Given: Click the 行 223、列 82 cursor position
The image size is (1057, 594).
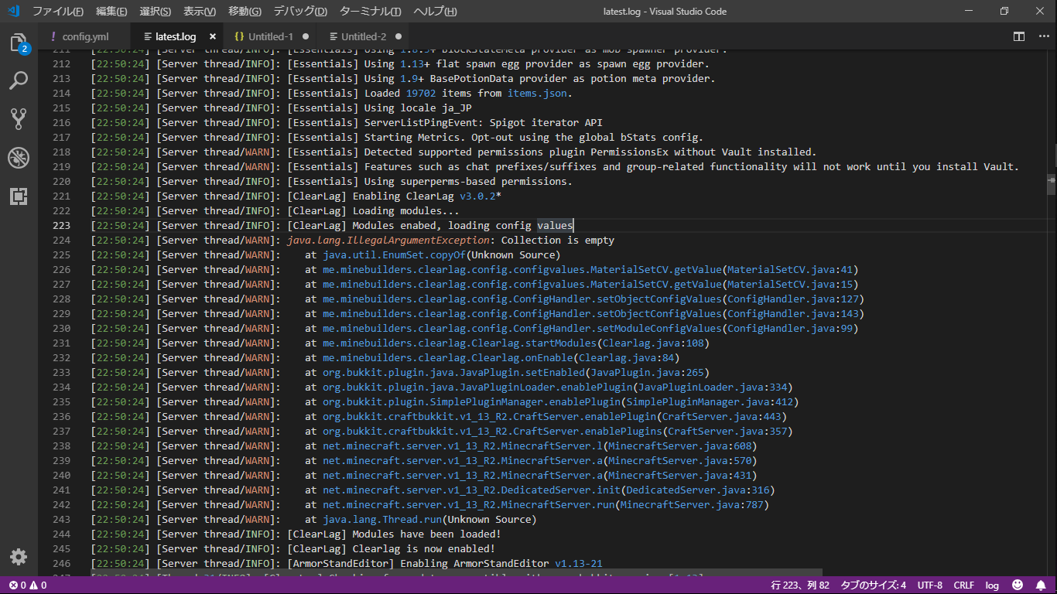Looking at the screenshot, I should click(x=800, y=585).
